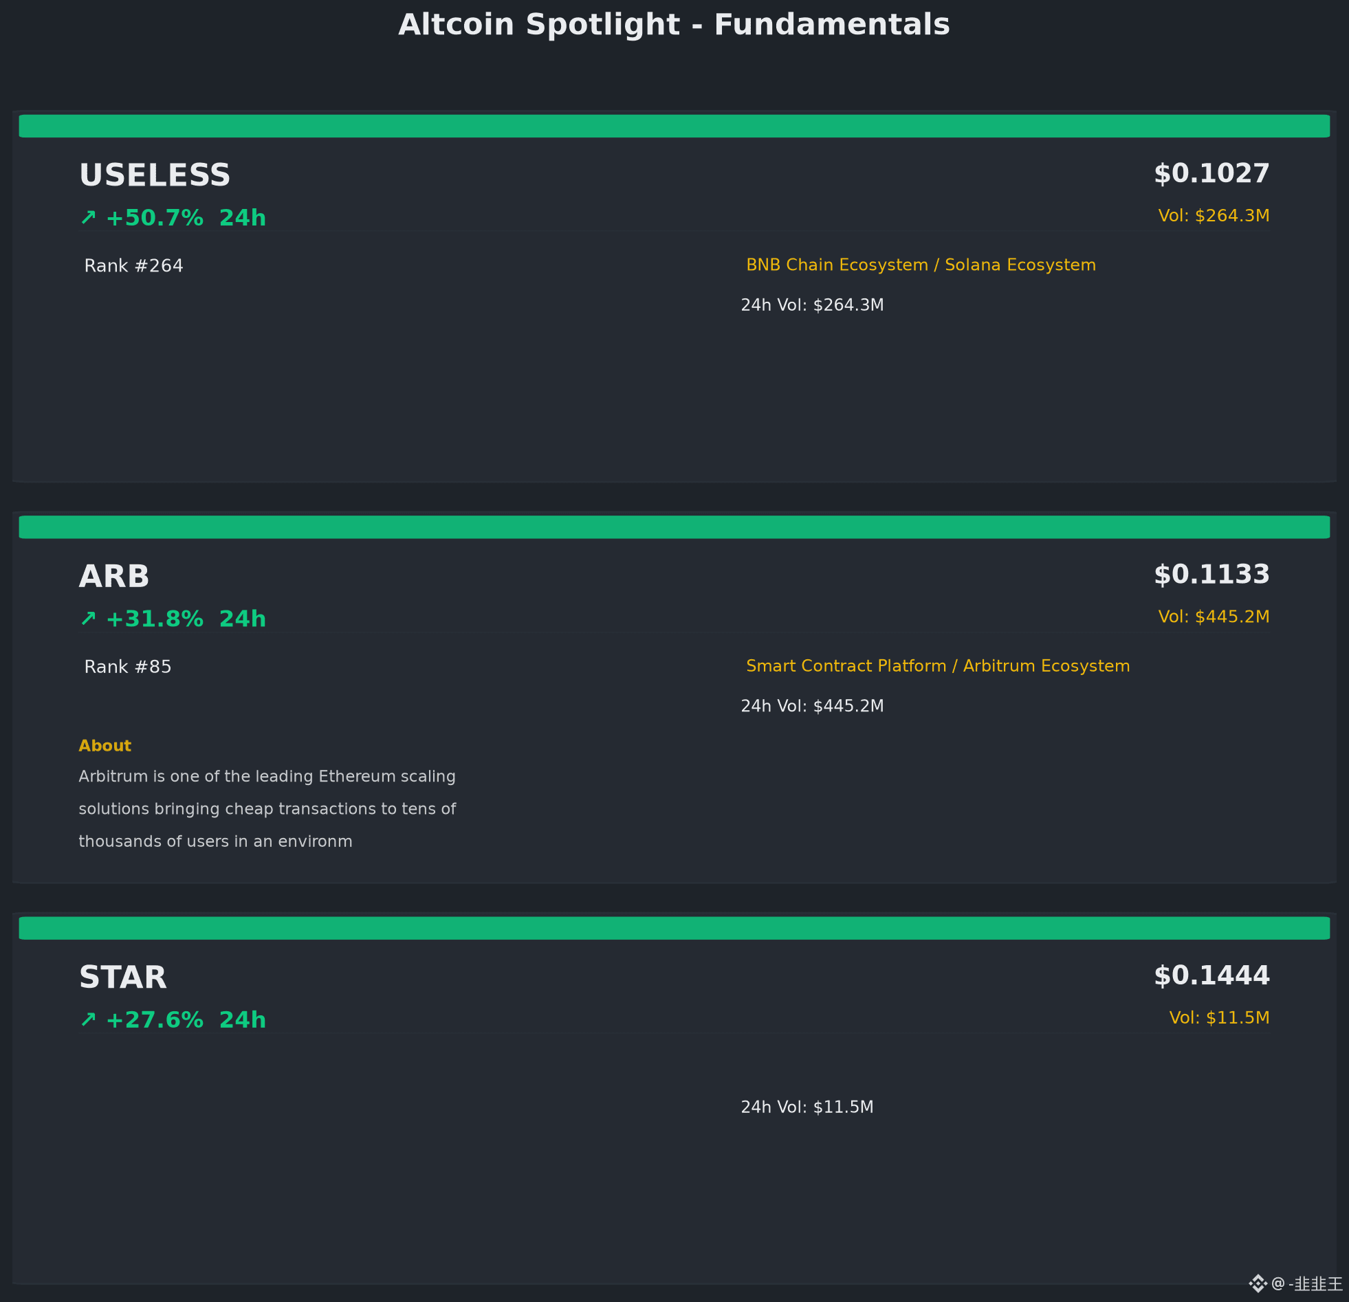The height and width of the screenshot is (1302, 1349).
Task: Click the About label in the ARB card
Action: click(105, 746)
